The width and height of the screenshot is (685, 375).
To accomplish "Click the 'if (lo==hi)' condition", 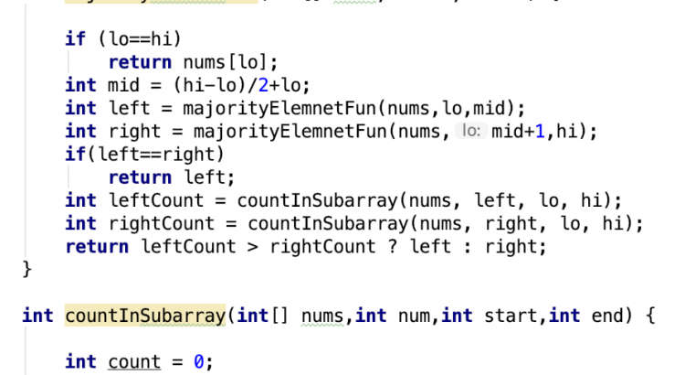I will pos(123,39).
